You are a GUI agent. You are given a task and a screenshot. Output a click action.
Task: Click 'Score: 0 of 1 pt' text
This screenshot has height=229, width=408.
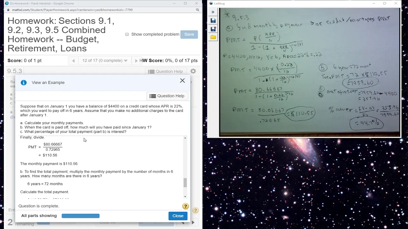tap(25, 60)
